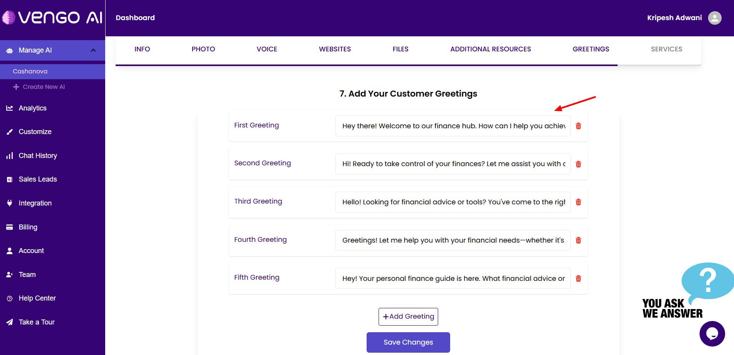Screen dimensions: 734x355
Task: Save Changes to greetings
Action: click(408, 342)
